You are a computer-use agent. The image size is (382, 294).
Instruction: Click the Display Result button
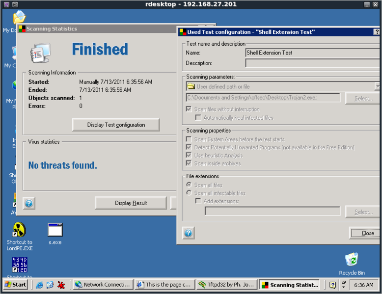[131, 203]
